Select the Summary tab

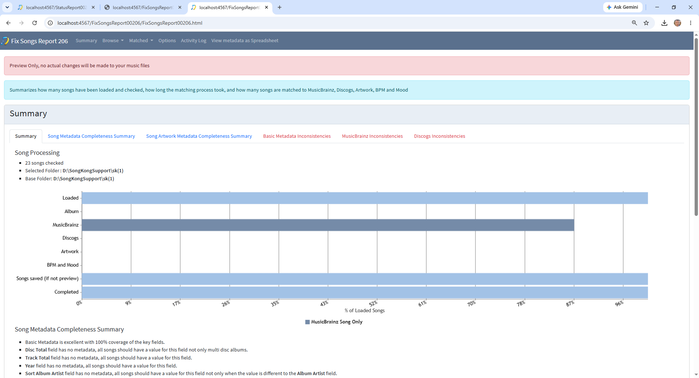tap(26, 136)
